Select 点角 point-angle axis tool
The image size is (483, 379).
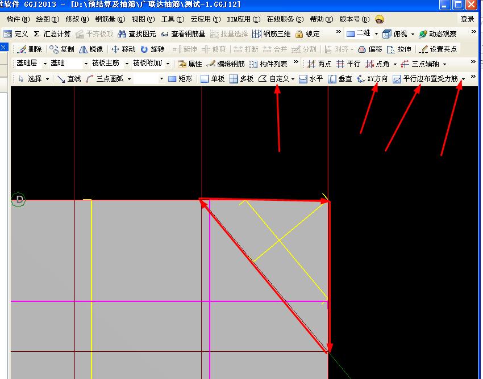[x=377, y=64]
